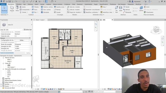
Task: Switch to the Nível 1 Copiar 1 view tab
Action: point(40,20)
